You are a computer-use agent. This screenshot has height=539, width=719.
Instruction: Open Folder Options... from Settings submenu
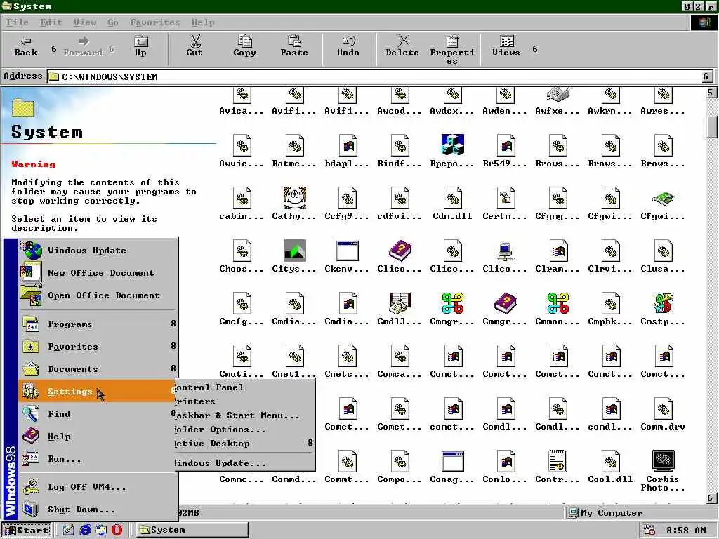tap(244, 430)
